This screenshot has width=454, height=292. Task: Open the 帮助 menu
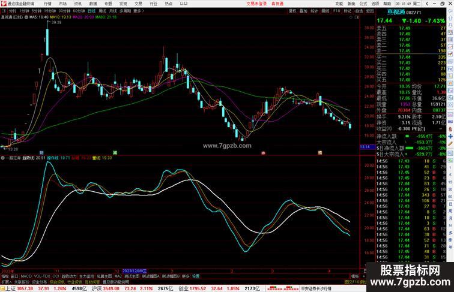click(387, 4)
